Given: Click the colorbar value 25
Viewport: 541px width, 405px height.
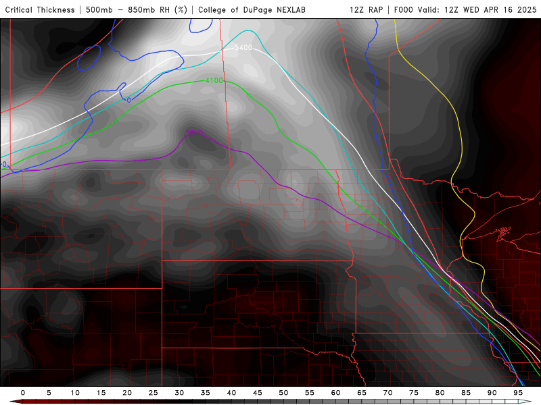Looking at the screenshot, I should tap(154, 393).
